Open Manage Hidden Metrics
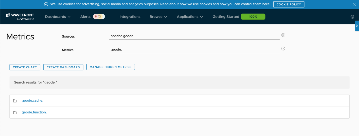 click(x=111, y=67)
